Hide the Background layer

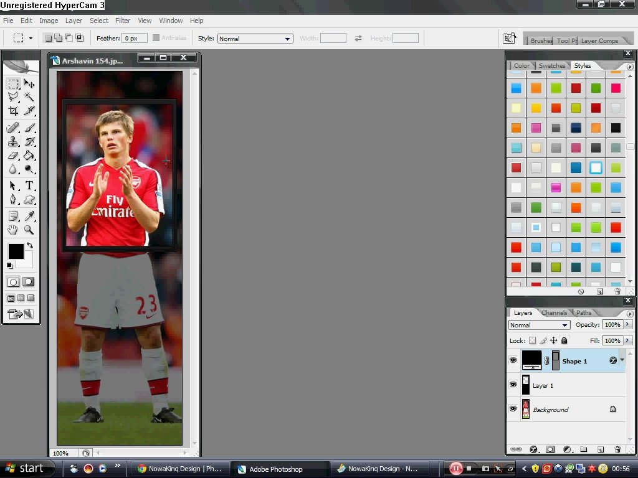(513, 409)
